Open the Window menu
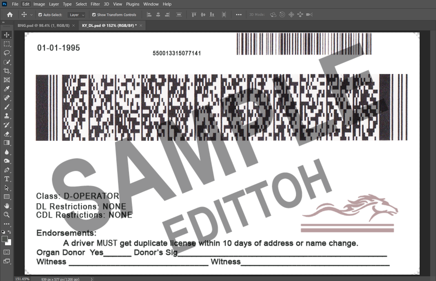Image resolution: width=436 pixels, height=281 pixels. 151,4
